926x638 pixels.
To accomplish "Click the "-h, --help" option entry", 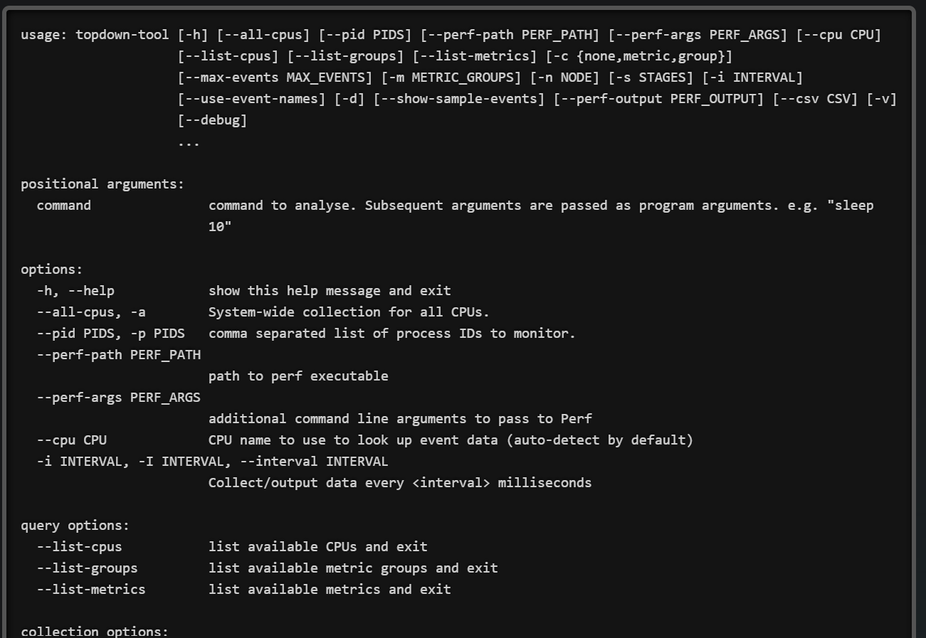I will point(75,291).
